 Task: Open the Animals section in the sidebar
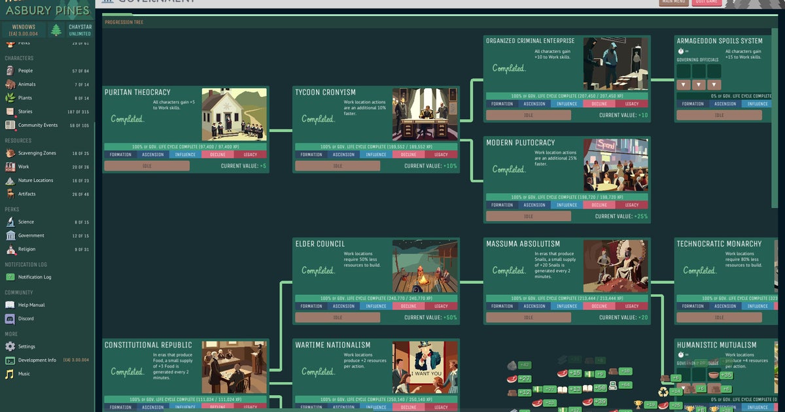27,84
